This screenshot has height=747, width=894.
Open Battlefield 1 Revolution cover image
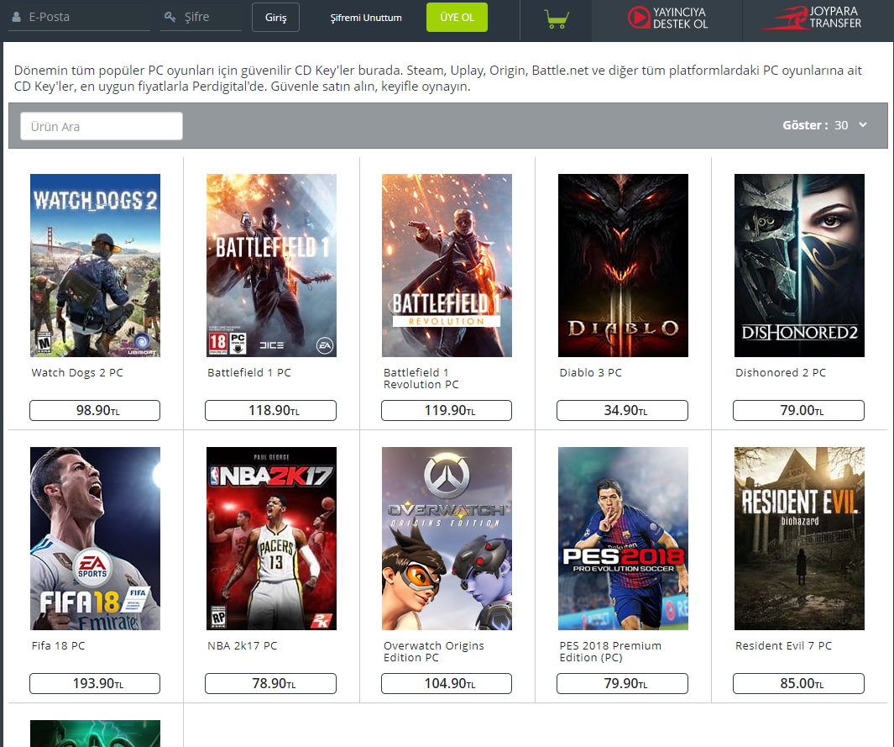click(447, 266)
